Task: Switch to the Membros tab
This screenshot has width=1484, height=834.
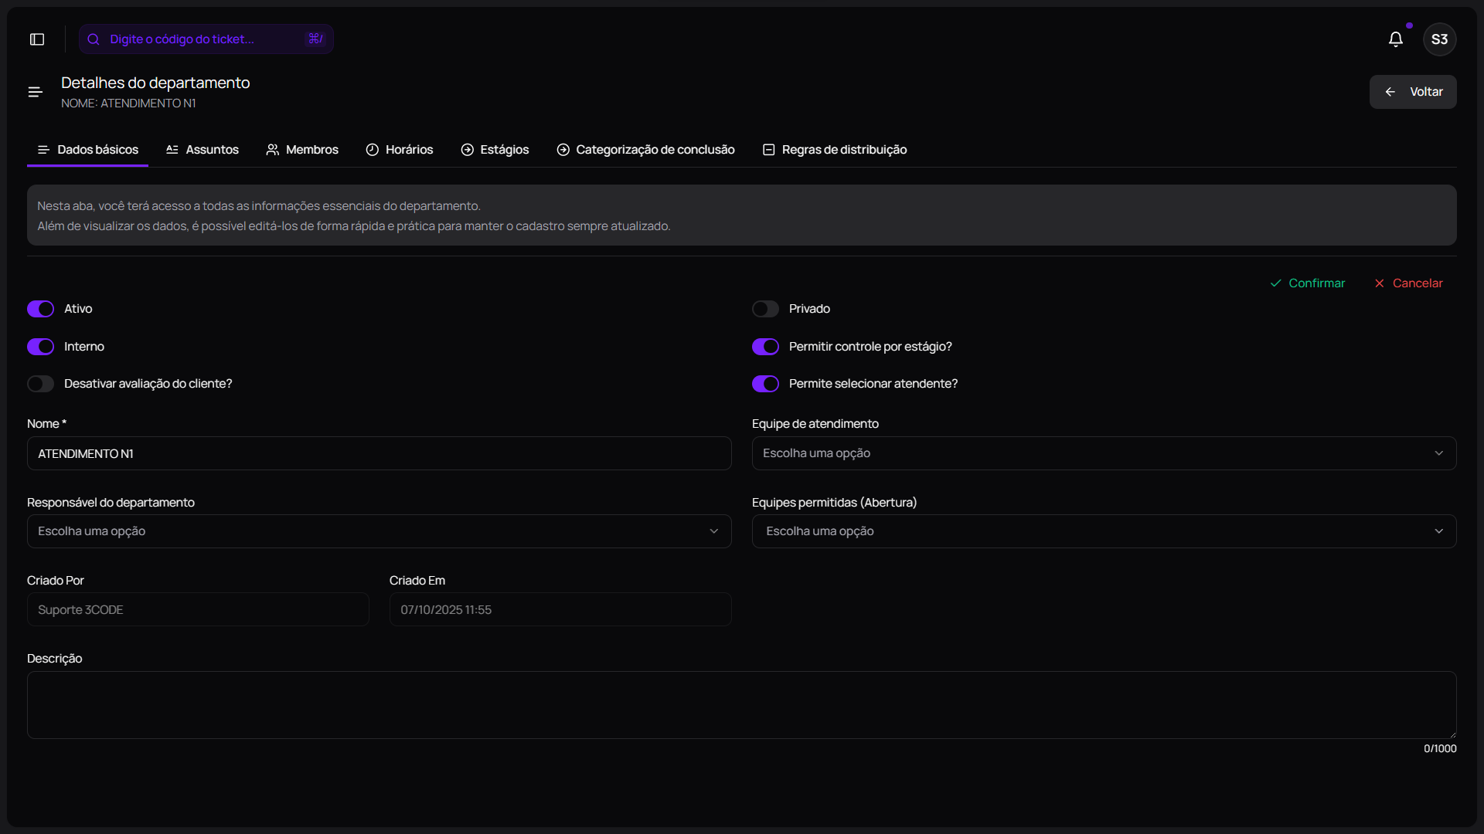Action: point(302,150)
